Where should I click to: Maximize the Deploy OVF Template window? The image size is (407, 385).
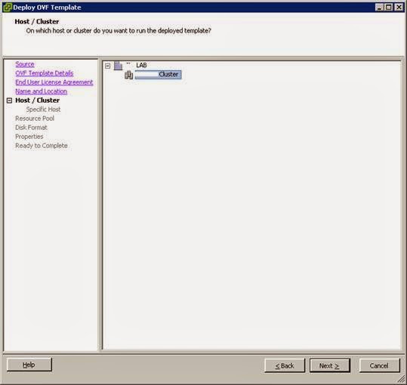point(389,8)
